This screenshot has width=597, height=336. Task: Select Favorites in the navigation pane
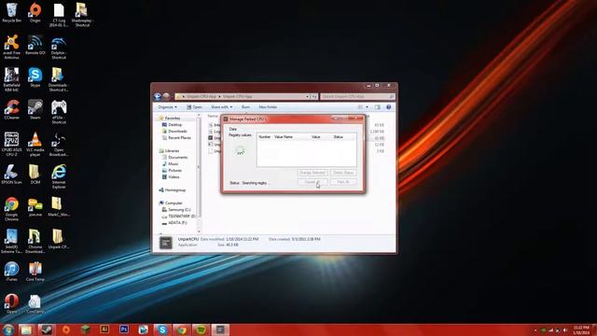click(173, 119)
